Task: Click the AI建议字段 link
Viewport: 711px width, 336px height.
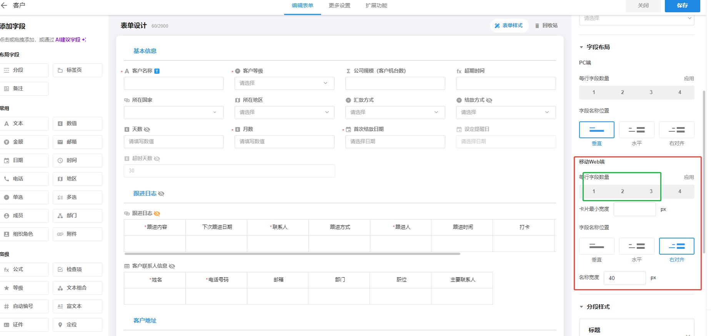Action: pos(71,40)
